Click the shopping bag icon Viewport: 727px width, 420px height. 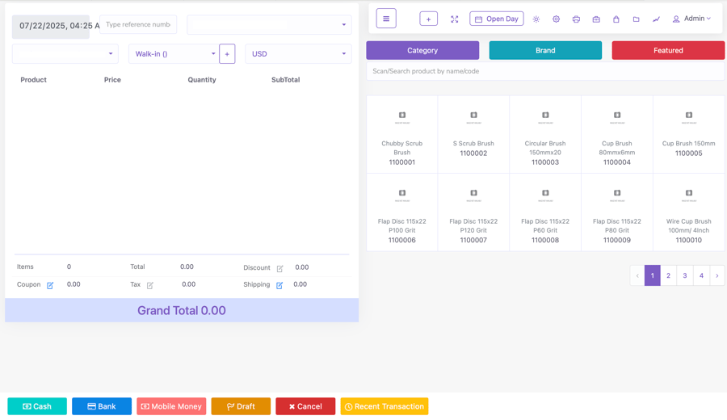click(616, 19)
